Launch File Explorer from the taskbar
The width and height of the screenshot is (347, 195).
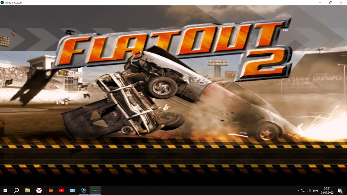(x=28, y=190)
